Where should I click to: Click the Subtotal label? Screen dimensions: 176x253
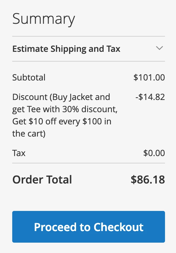[x=28, y=77]
